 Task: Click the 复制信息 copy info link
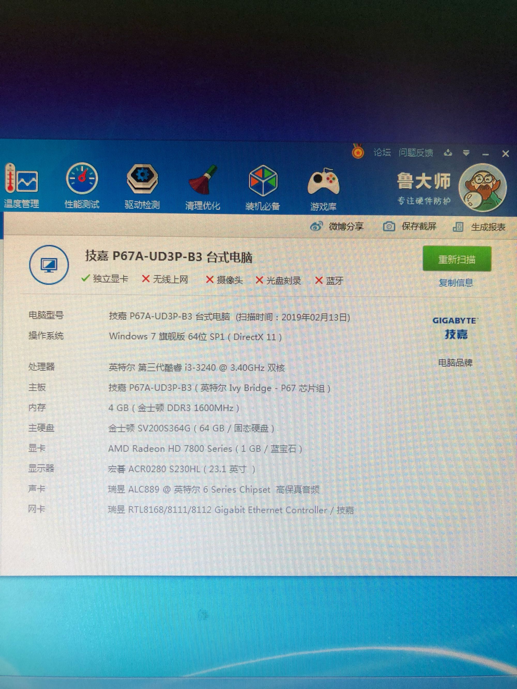(456, 283)
